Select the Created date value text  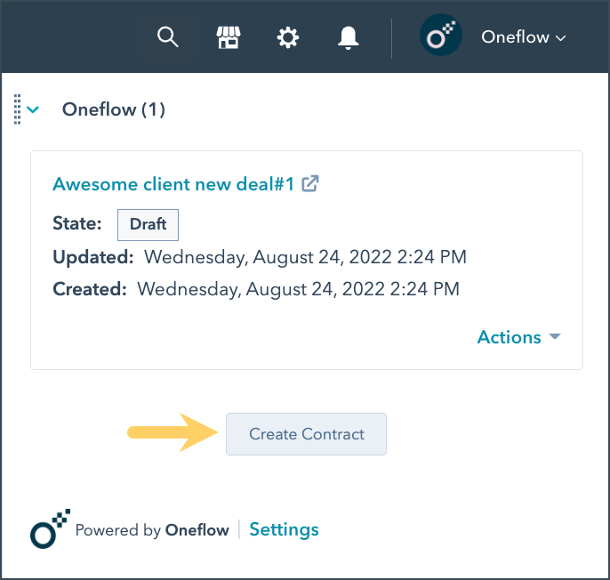point(299,290)
